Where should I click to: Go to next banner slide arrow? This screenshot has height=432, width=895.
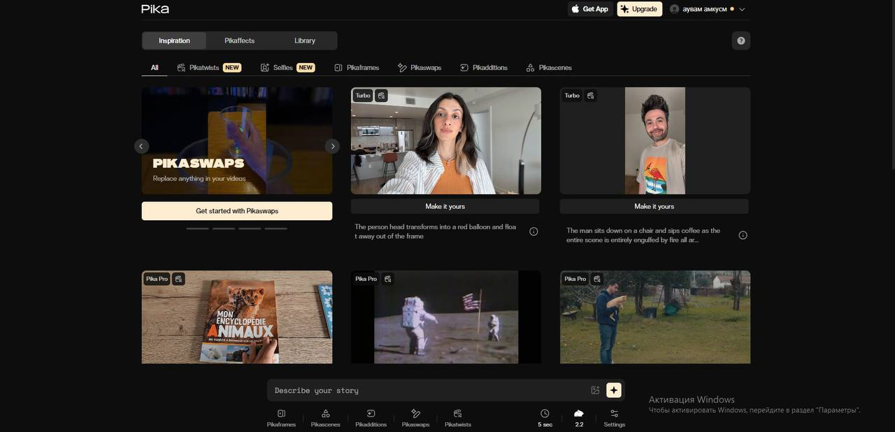coord(332,146)
